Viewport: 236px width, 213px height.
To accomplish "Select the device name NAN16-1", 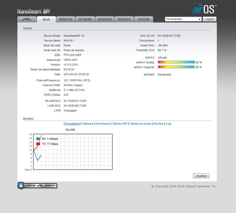I will [x=69, y=41].
